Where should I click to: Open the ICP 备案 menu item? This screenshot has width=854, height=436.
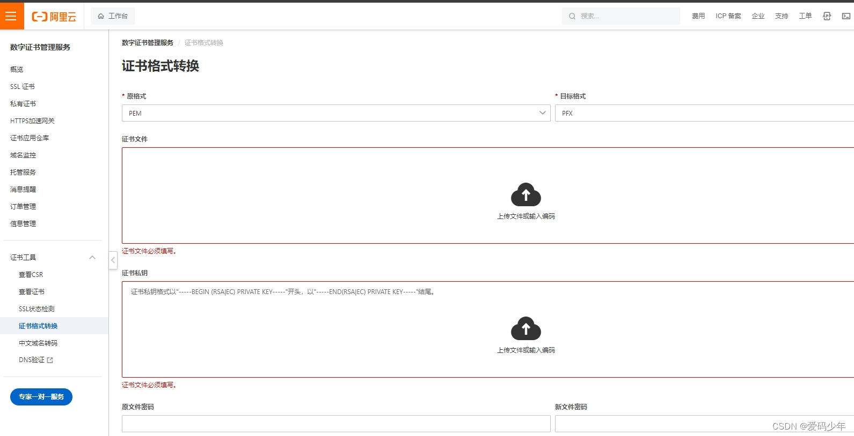(x=728, y=16)
